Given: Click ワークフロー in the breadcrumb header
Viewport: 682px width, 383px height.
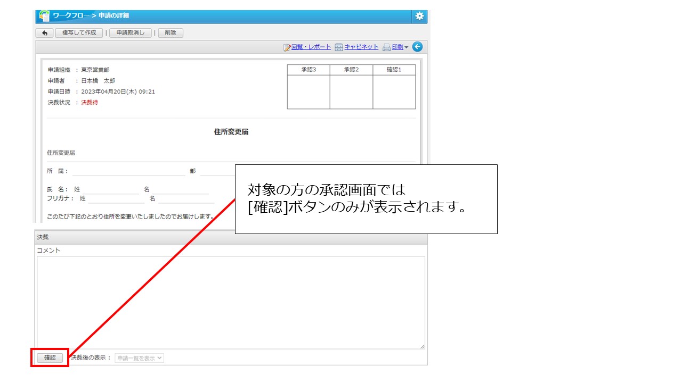Looking at the screenshot, I should [x=71, y=15].
